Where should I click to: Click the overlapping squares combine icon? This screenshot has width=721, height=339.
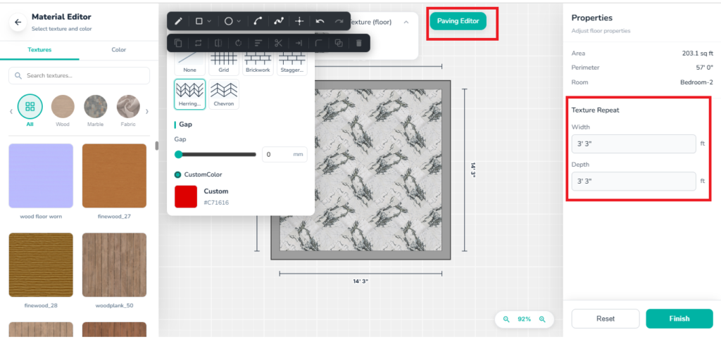(339, 43)
